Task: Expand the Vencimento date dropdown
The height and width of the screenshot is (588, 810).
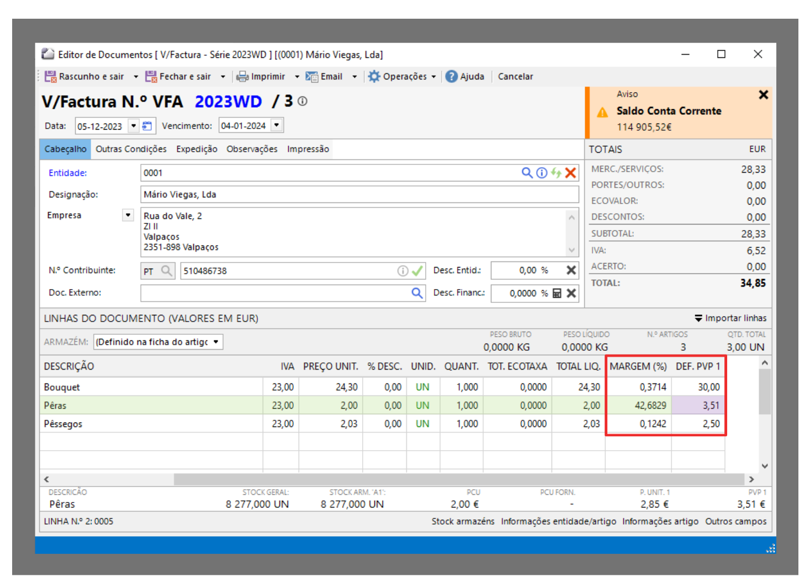Action: pos(277,126)
